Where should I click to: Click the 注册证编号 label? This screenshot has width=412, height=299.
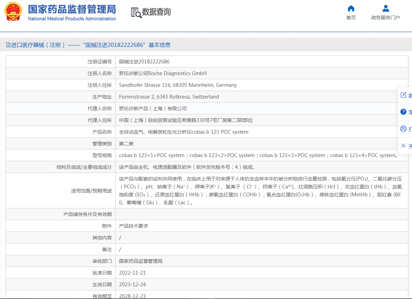(x=100, y=62)
